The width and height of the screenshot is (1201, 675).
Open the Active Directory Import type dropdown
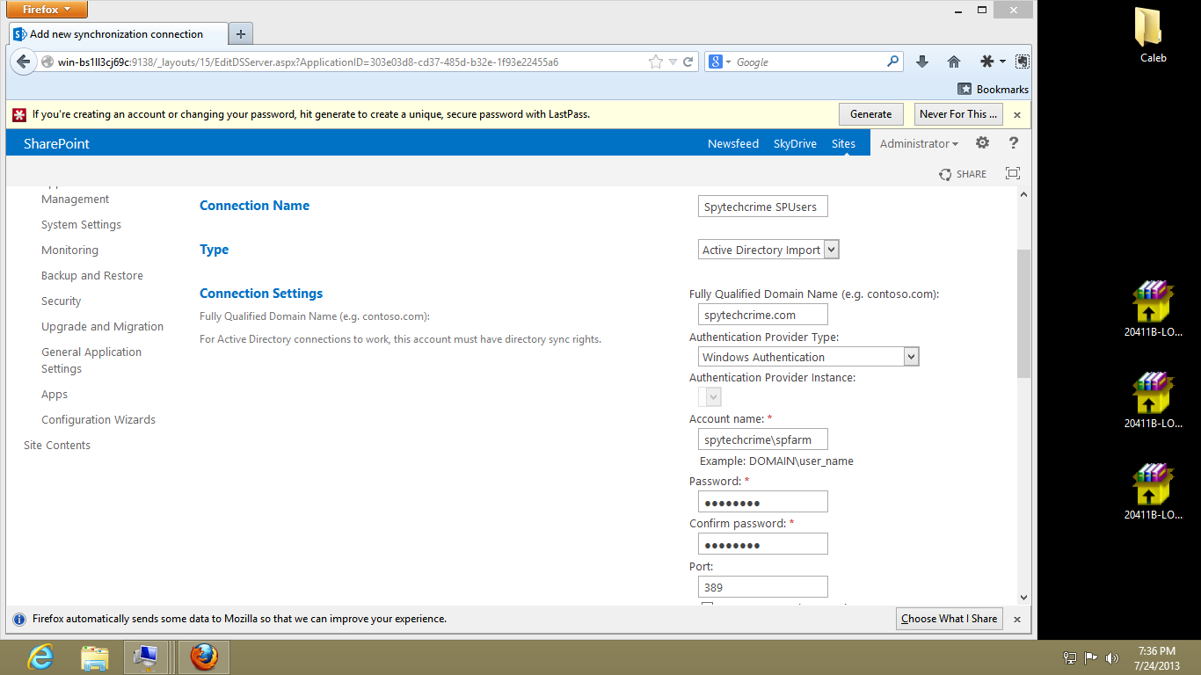pos(768,250)
